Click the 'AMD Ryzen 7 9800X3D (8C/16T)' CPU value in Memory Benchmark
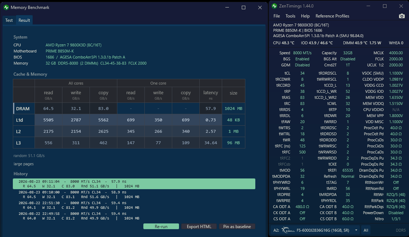The height and width of the screenshot is (237, 409). click(73, 45)
